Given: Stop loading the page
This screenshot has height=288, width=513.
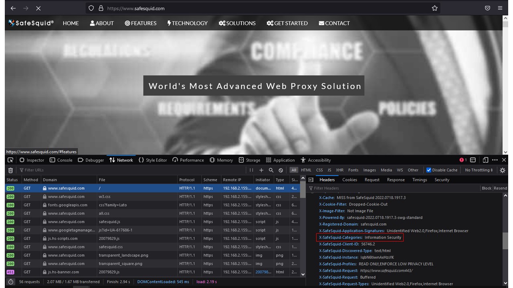Looking at the screenshot, I should (39, 8).
